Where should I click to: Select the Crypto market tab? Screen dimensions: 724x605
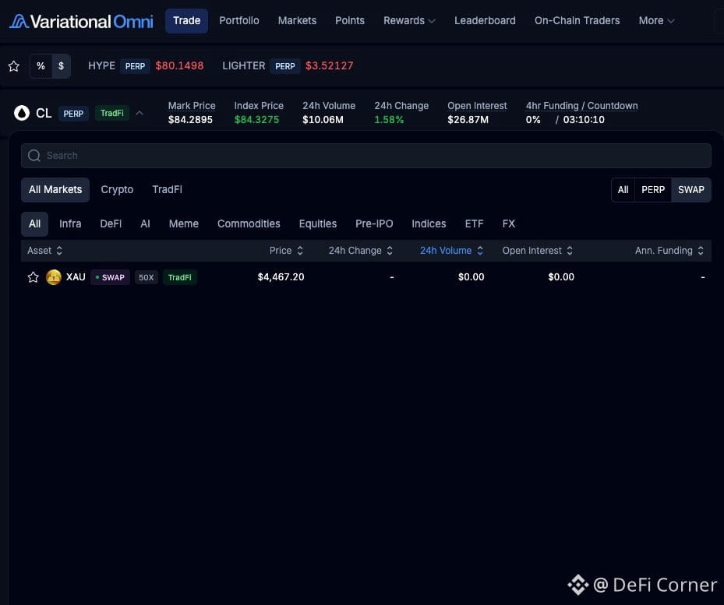117,190
